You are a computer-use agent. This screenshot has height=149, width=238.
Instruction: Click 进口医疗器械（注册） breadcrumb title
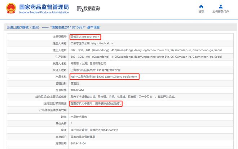pos(25,27)
